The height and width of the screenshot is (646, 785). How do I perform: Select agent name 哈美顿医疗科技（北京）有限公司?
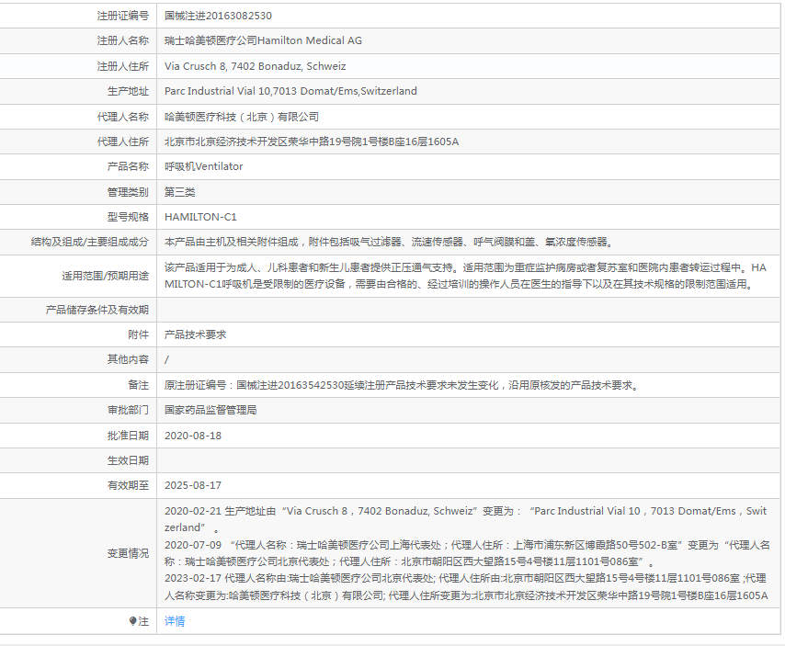point(242,117)
